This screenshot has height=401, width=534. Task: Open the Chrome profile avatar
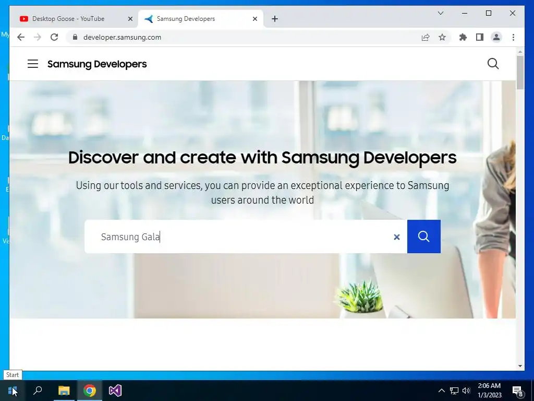[496, 37]
